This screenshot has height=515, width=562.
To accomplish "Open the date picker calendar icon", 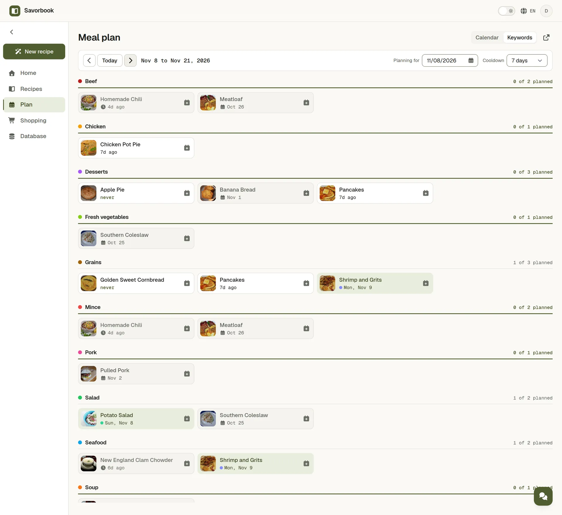I will point(471,61).
